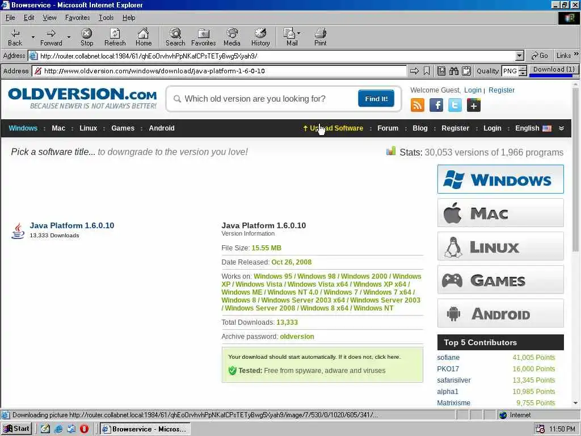
Task: Open the Forum nav link
Action: point(388,128)
